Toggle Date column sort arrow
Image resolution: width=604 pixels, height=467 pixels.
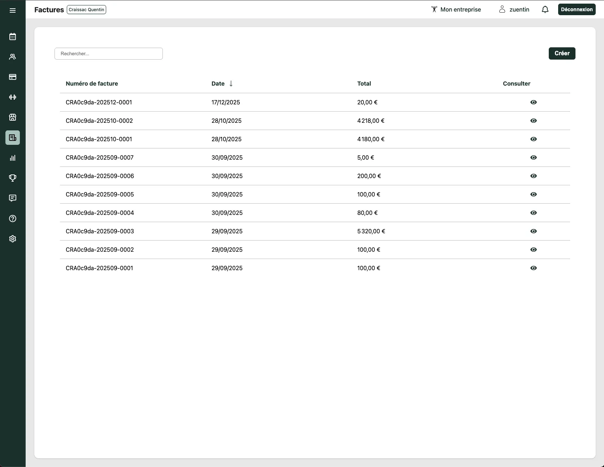pyautogui.click(x=231, y=83)
